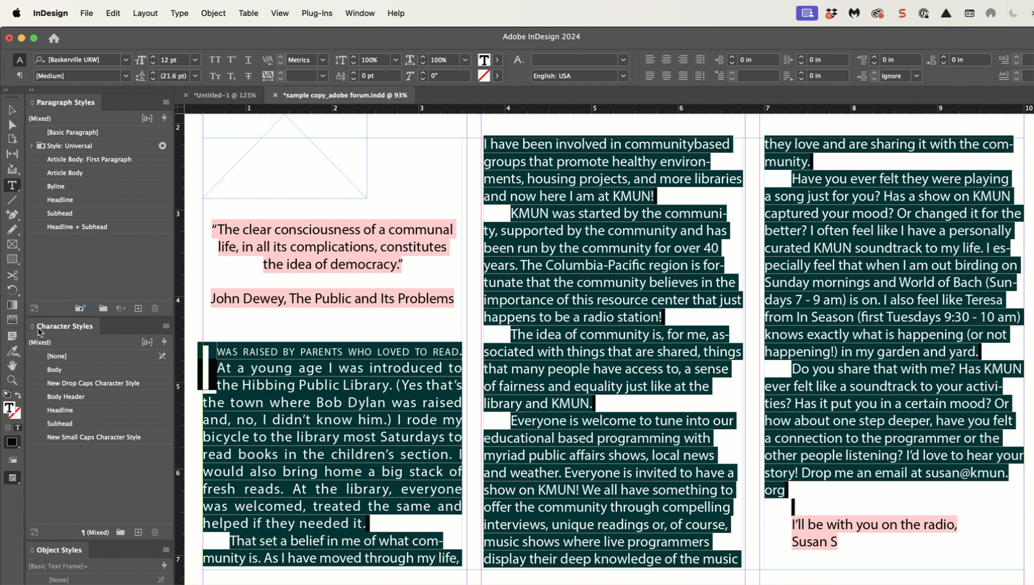The height and width of the screenshot is (585, 1034).
Task: Open Character Styles panel menu
Action: [x=166, y=326]
